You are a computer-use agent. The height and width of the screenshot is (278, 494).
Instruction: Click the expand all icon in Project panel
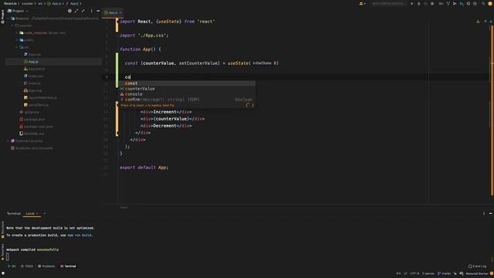tap(76, 11)
